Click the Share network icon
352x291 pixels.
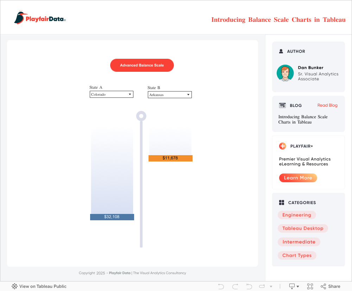pos(323,286)
